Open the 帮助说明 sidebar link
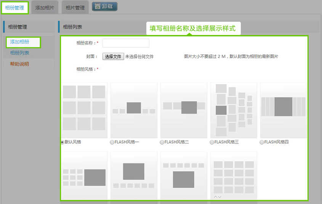 pyautogui.click(x=19, y=64)
